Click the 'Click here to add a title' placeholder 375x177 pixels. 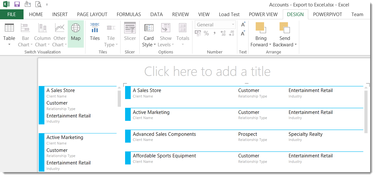click(207, 71)
